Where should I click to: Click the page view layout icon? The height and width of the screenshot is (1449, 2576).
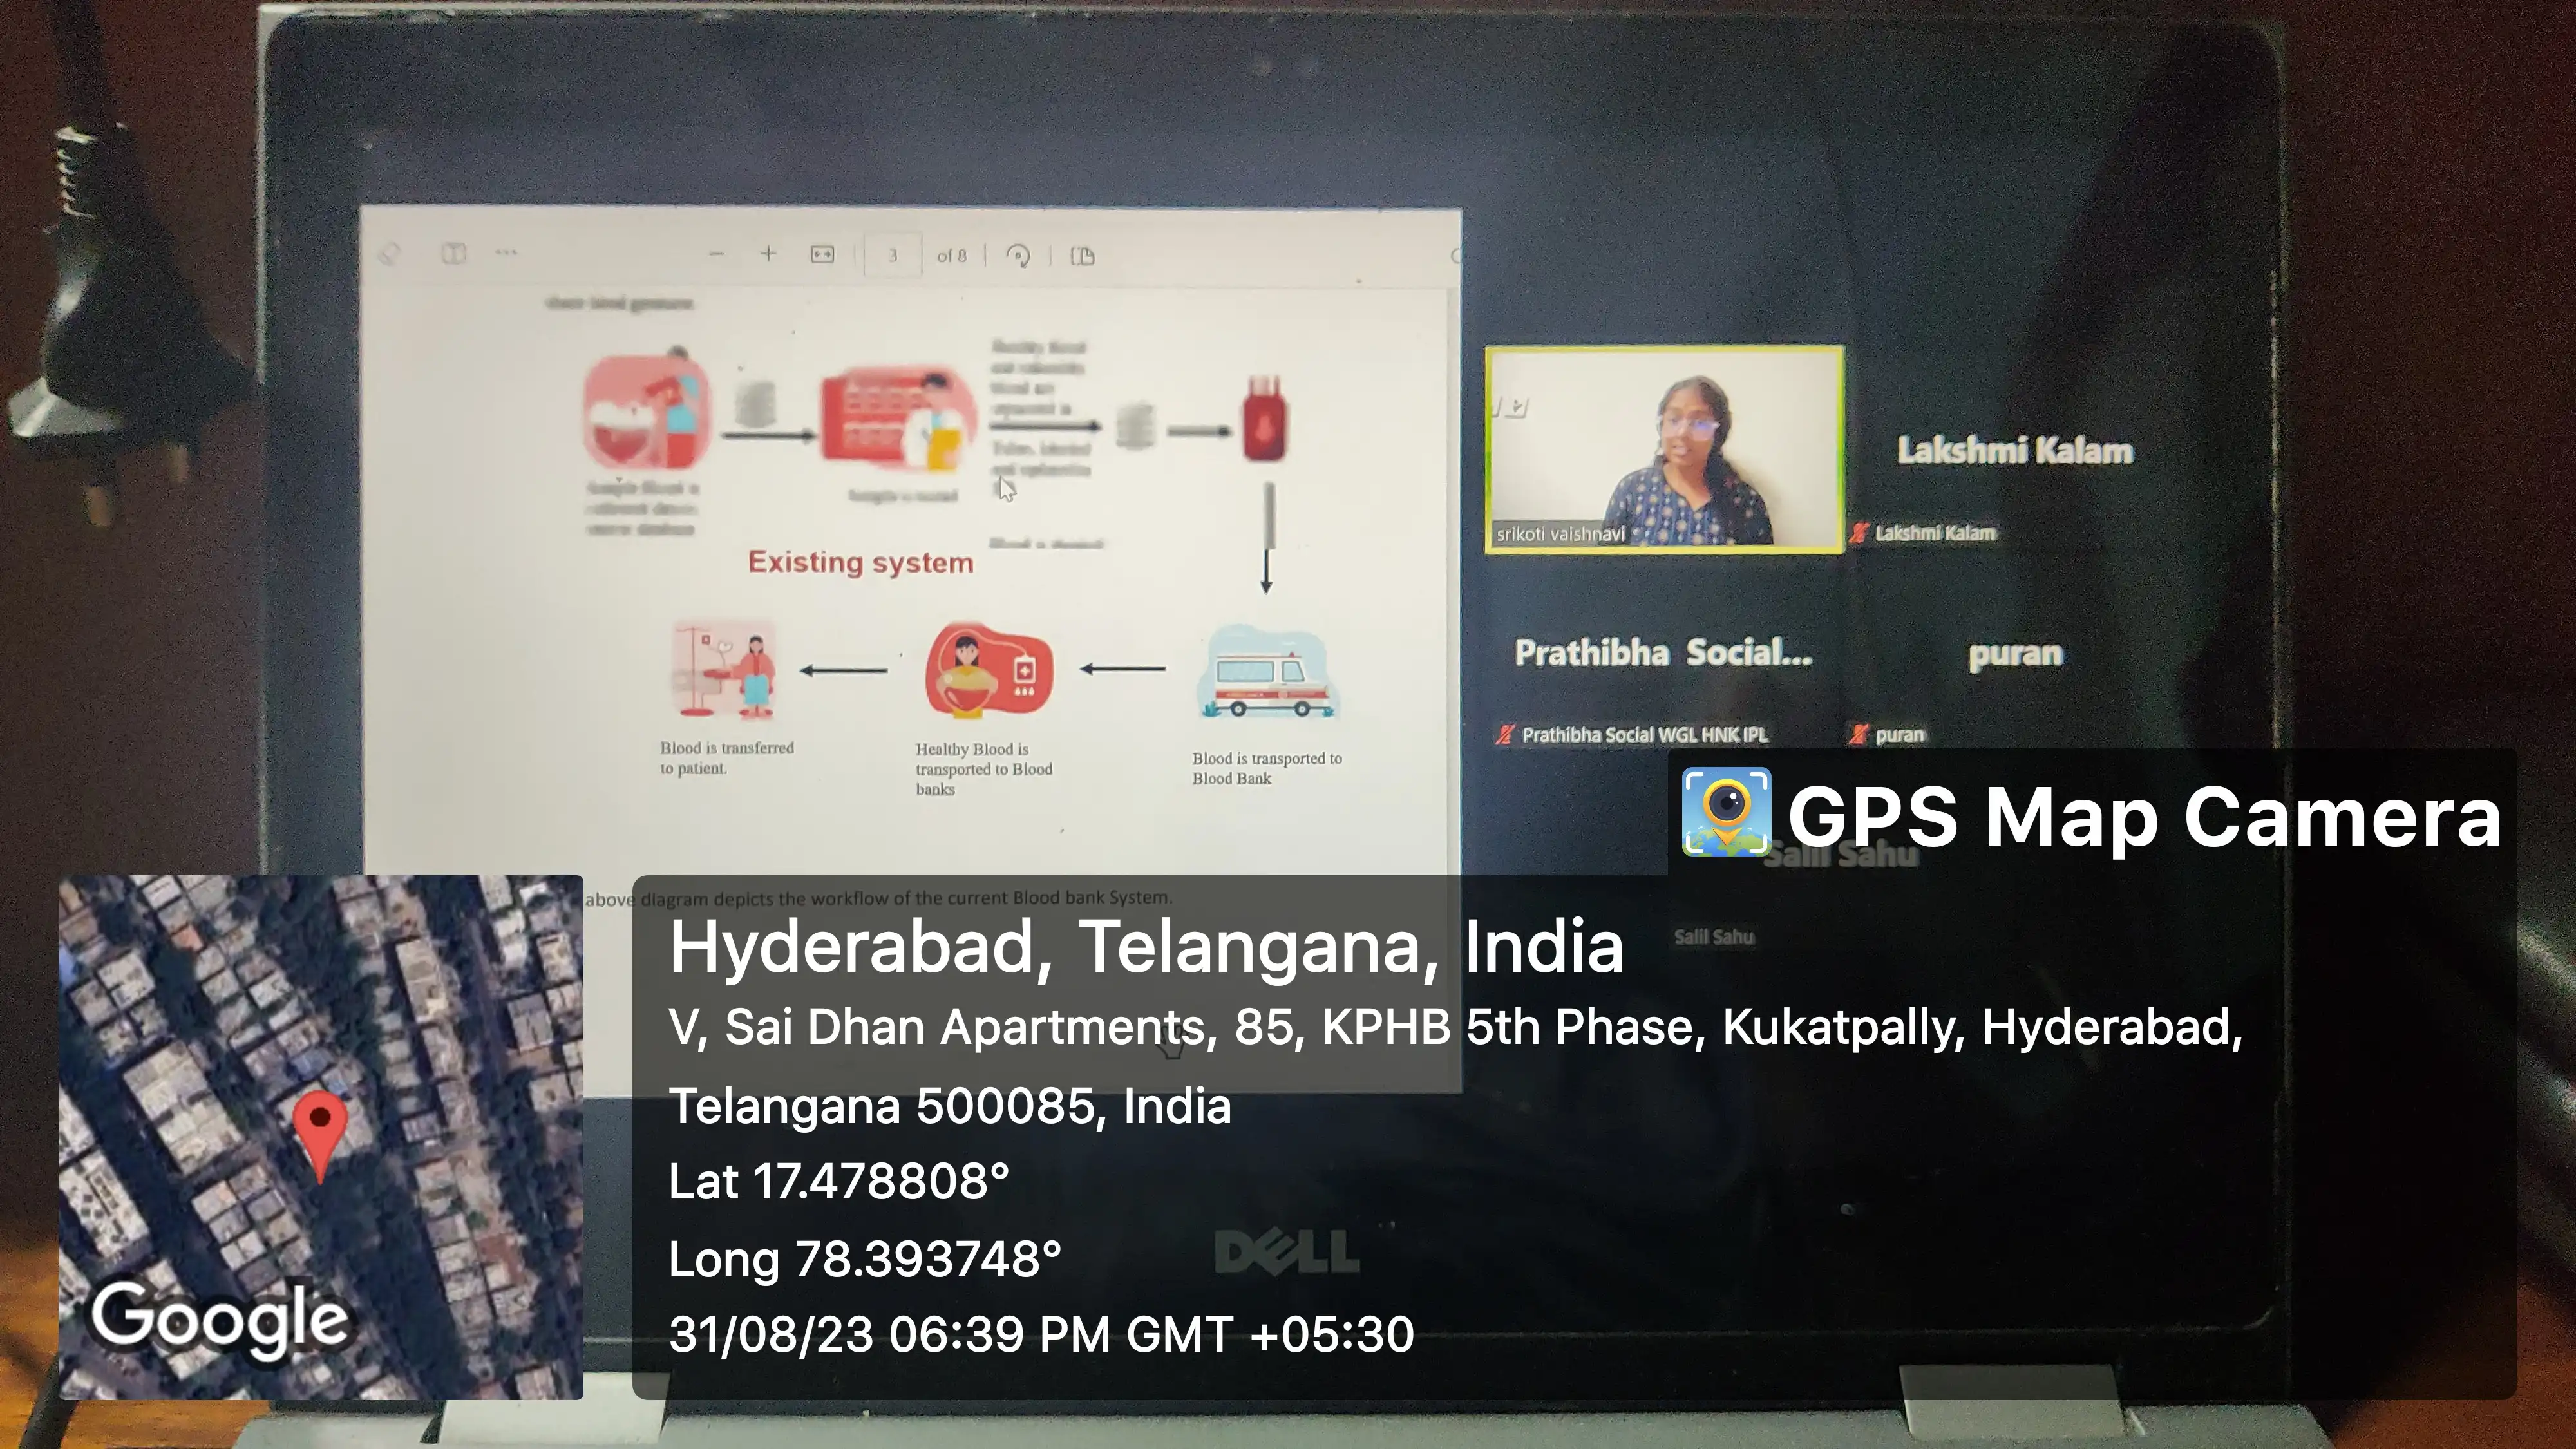pos(1082,256)
